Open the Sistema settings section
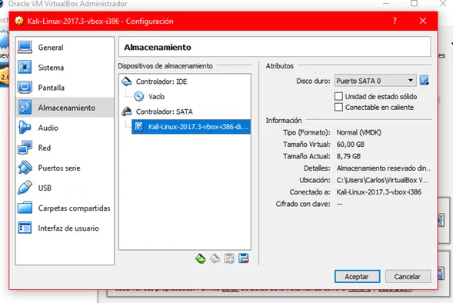Screen dimensions: 453x303 65,68
